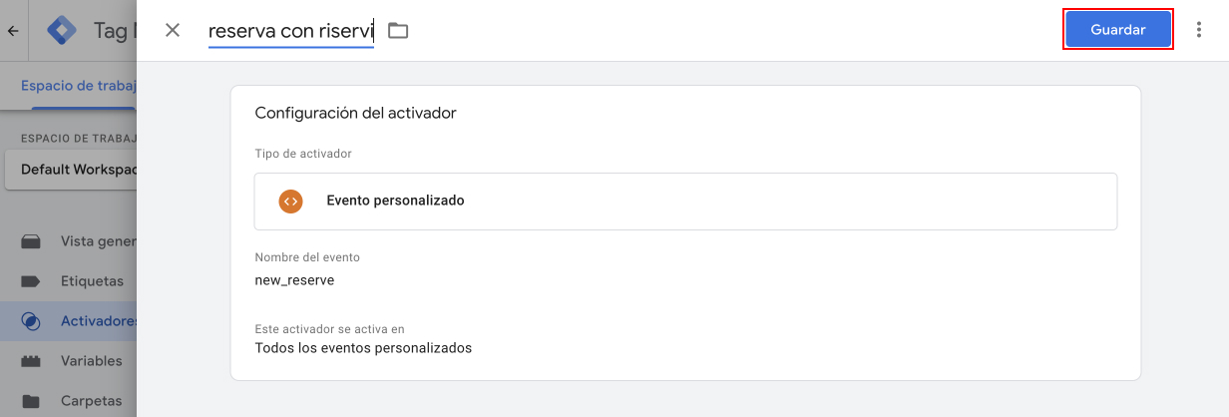Click the Evento personalizado trigger type label

pos(395,201)
